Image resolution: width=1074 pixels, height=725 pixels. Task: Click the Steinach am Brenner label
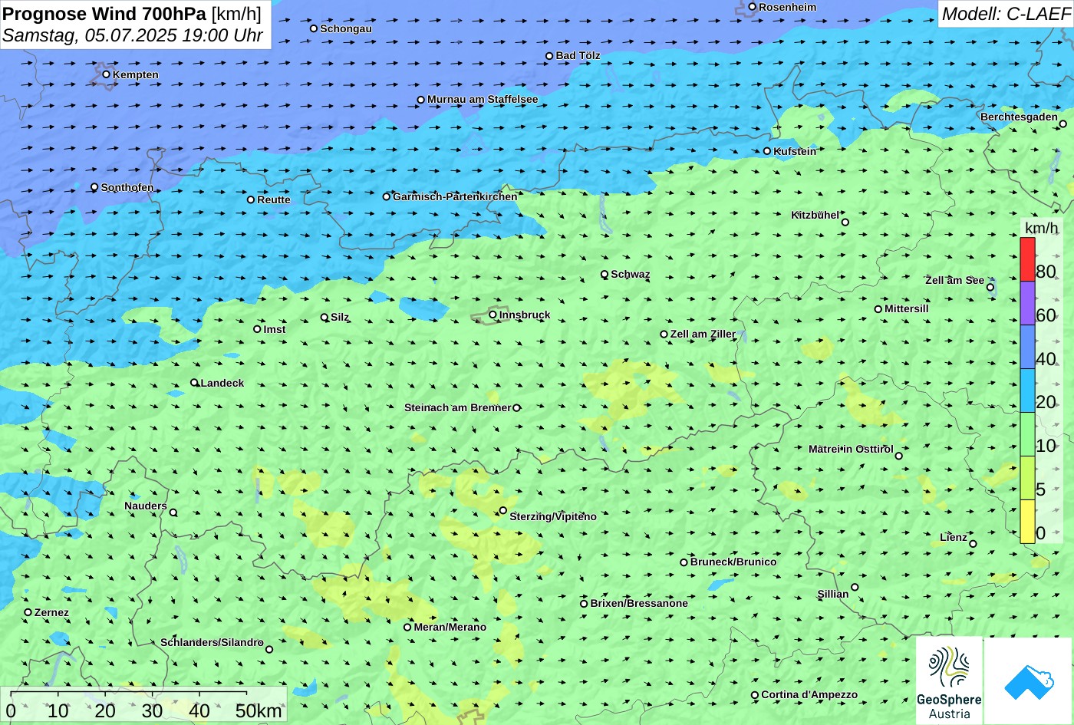[458, 407]
